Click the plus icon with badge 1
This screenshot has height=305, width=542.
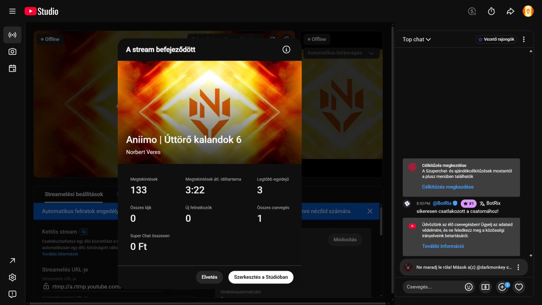502,286
